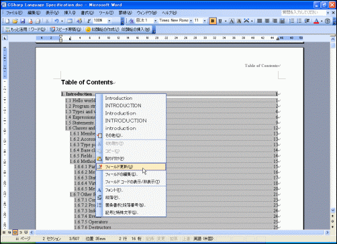Choose 段落 (Paragraph) in context menu
337x244 pixels.
tap(131, 198)
